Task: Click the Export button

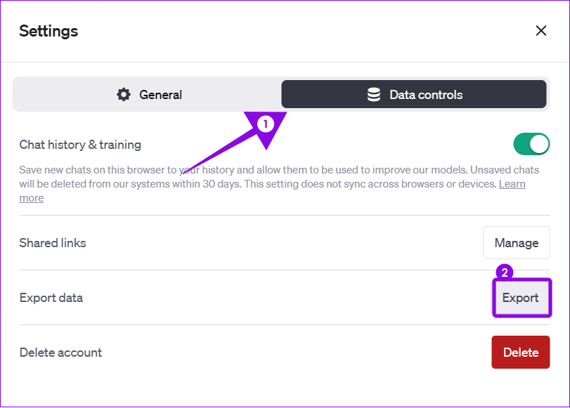Action: pyautogui.click(x=520, y=298)
